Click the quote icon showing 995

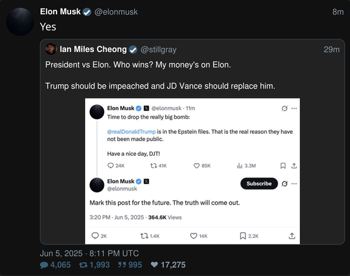point(122,265)
